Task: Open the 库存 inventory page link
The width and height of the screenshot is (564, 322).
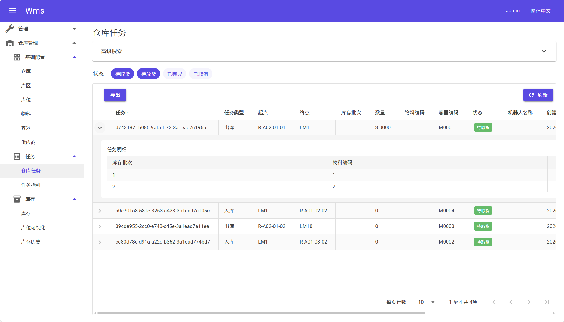Action: [x=26, y=213]
